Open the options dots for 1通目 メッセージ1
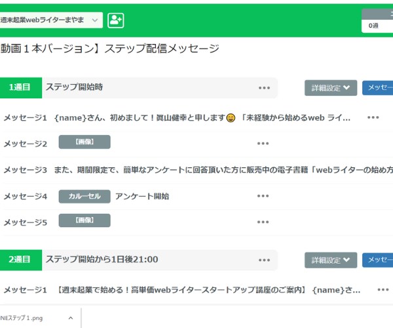The image size is (393, 328). 373,117
